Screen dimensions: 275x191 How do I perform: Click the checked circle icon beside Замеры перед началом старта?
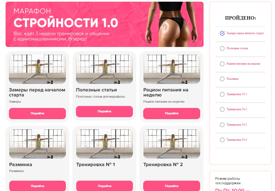222,33
